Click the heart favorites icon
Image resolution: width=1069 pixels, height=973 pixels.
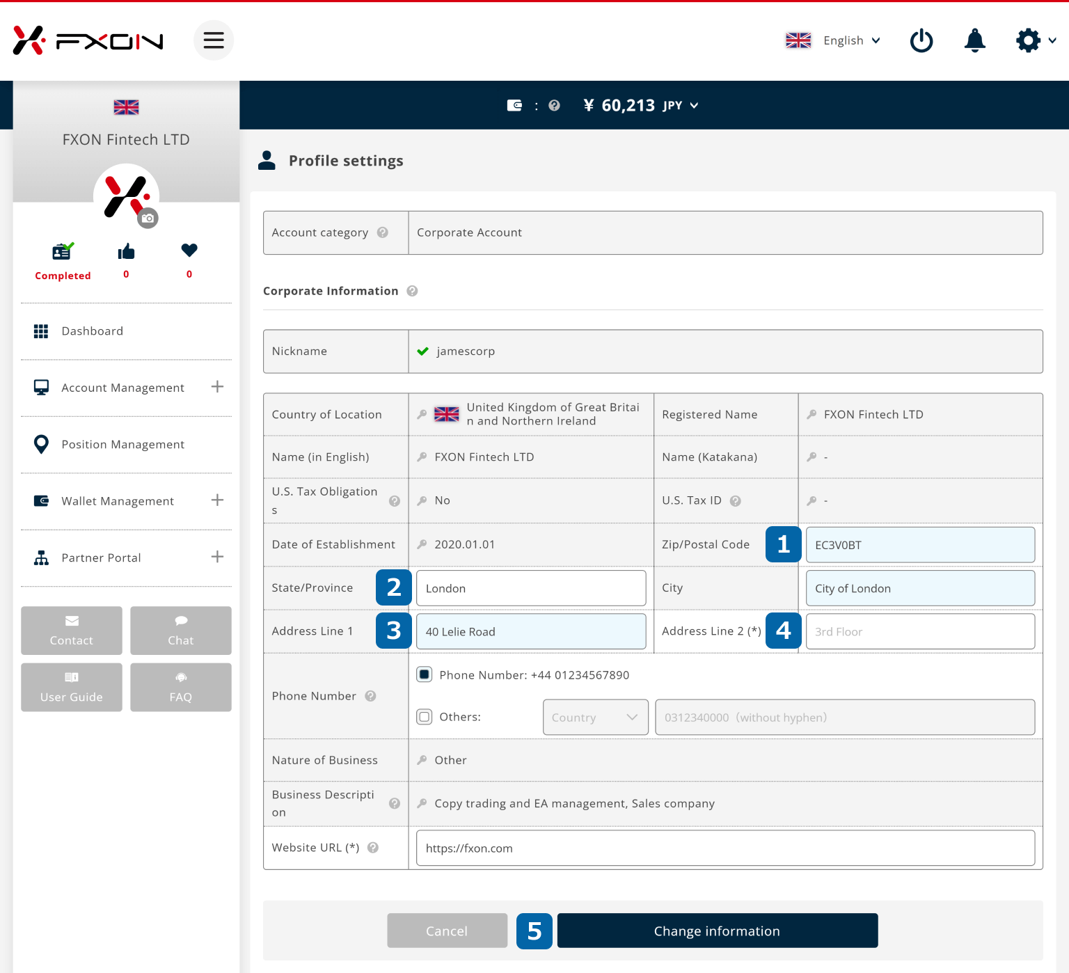coord(189,250)
